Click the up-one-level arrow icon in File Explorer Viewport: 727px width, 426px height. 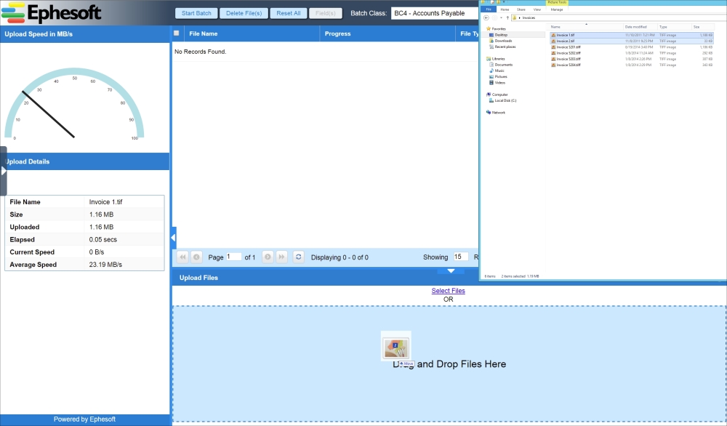[507, 17]
